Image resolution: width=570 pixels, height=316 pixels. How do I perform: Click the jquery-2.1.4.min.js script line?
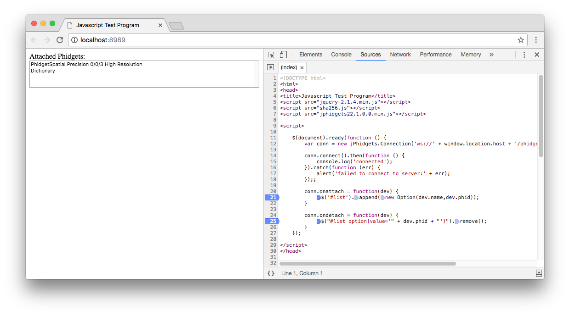pos(345,102)
